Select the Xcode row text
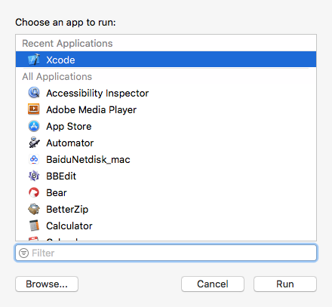The image size is (332, 307). coord(60,60)
